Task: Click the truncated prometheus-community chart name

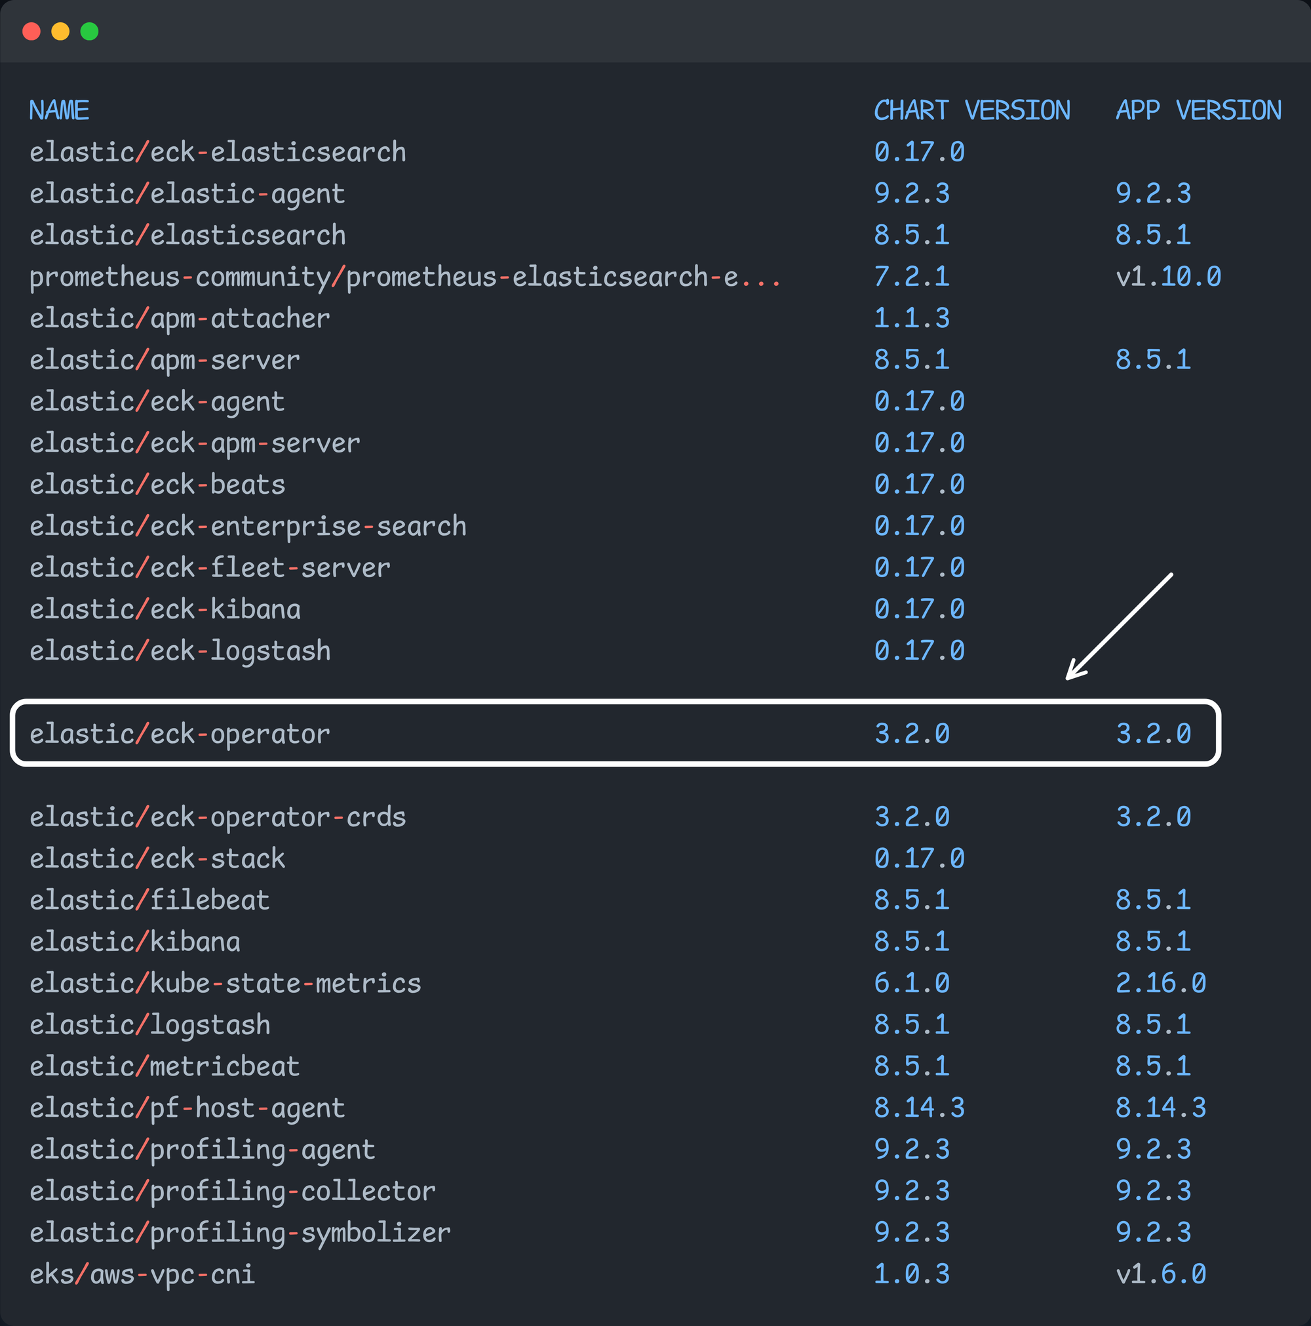Action: (x=404, y=277)
